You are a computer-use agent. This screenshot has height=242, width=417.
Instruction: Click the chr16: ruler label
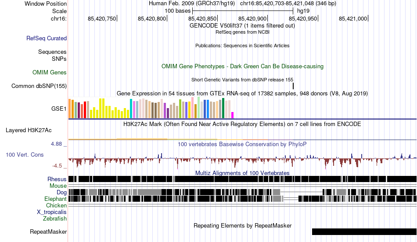pyautogui.click(x=59, y=18)
